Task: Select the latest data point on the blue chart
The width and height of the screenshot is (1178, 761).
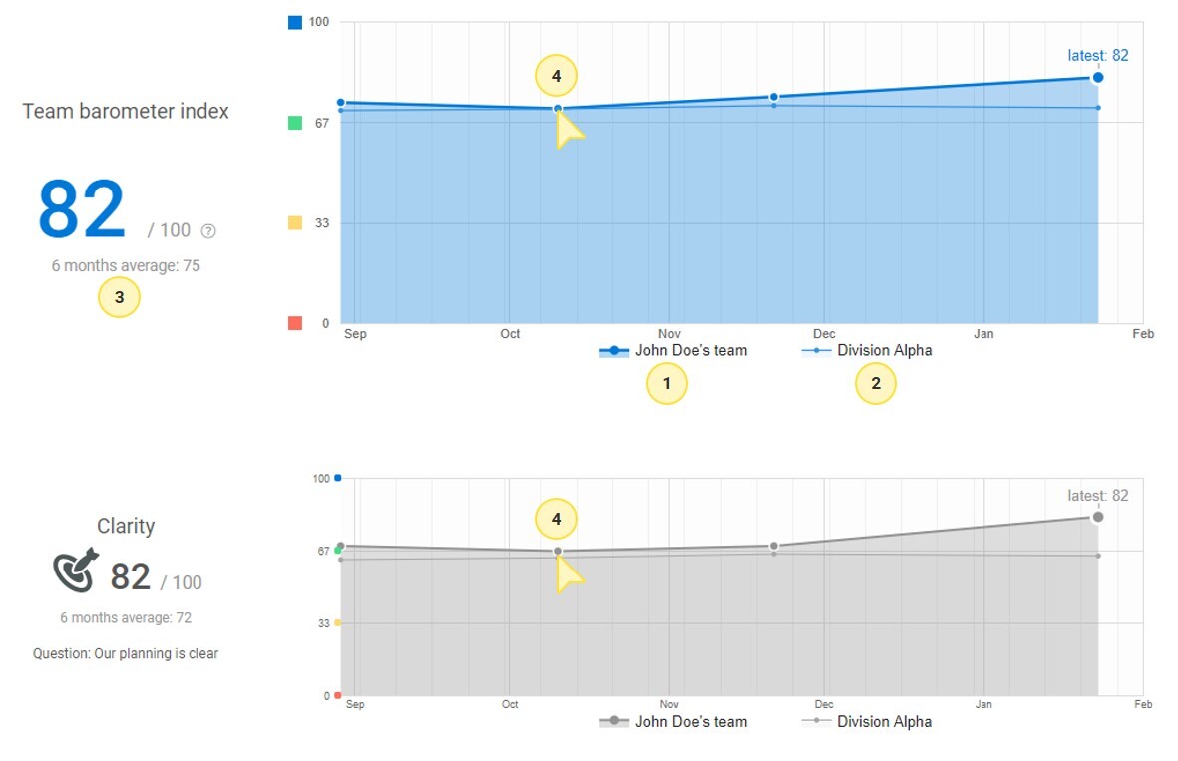Action: (1098, 77)
